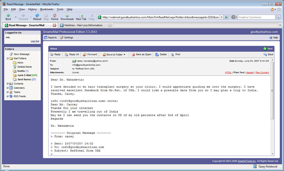This screenshot has height=171, width=284.
Task: Click the Reply All button
Action: click(72, 55)
